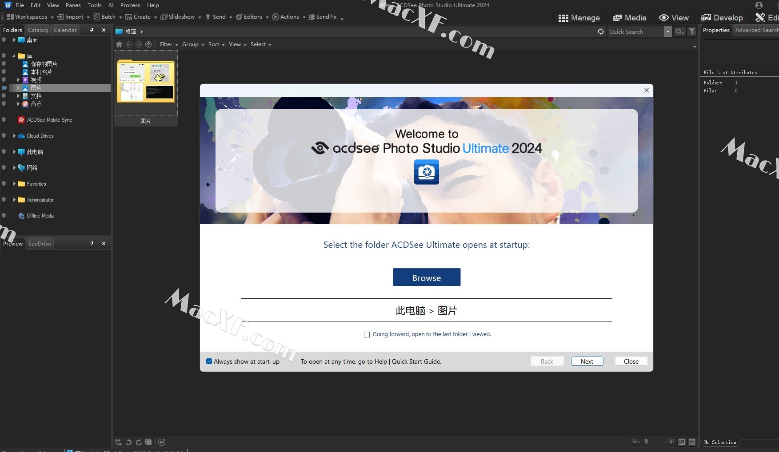Toggle easy-select marker for 视频
This screenshot has height=452, width=779.
point(4,80)
